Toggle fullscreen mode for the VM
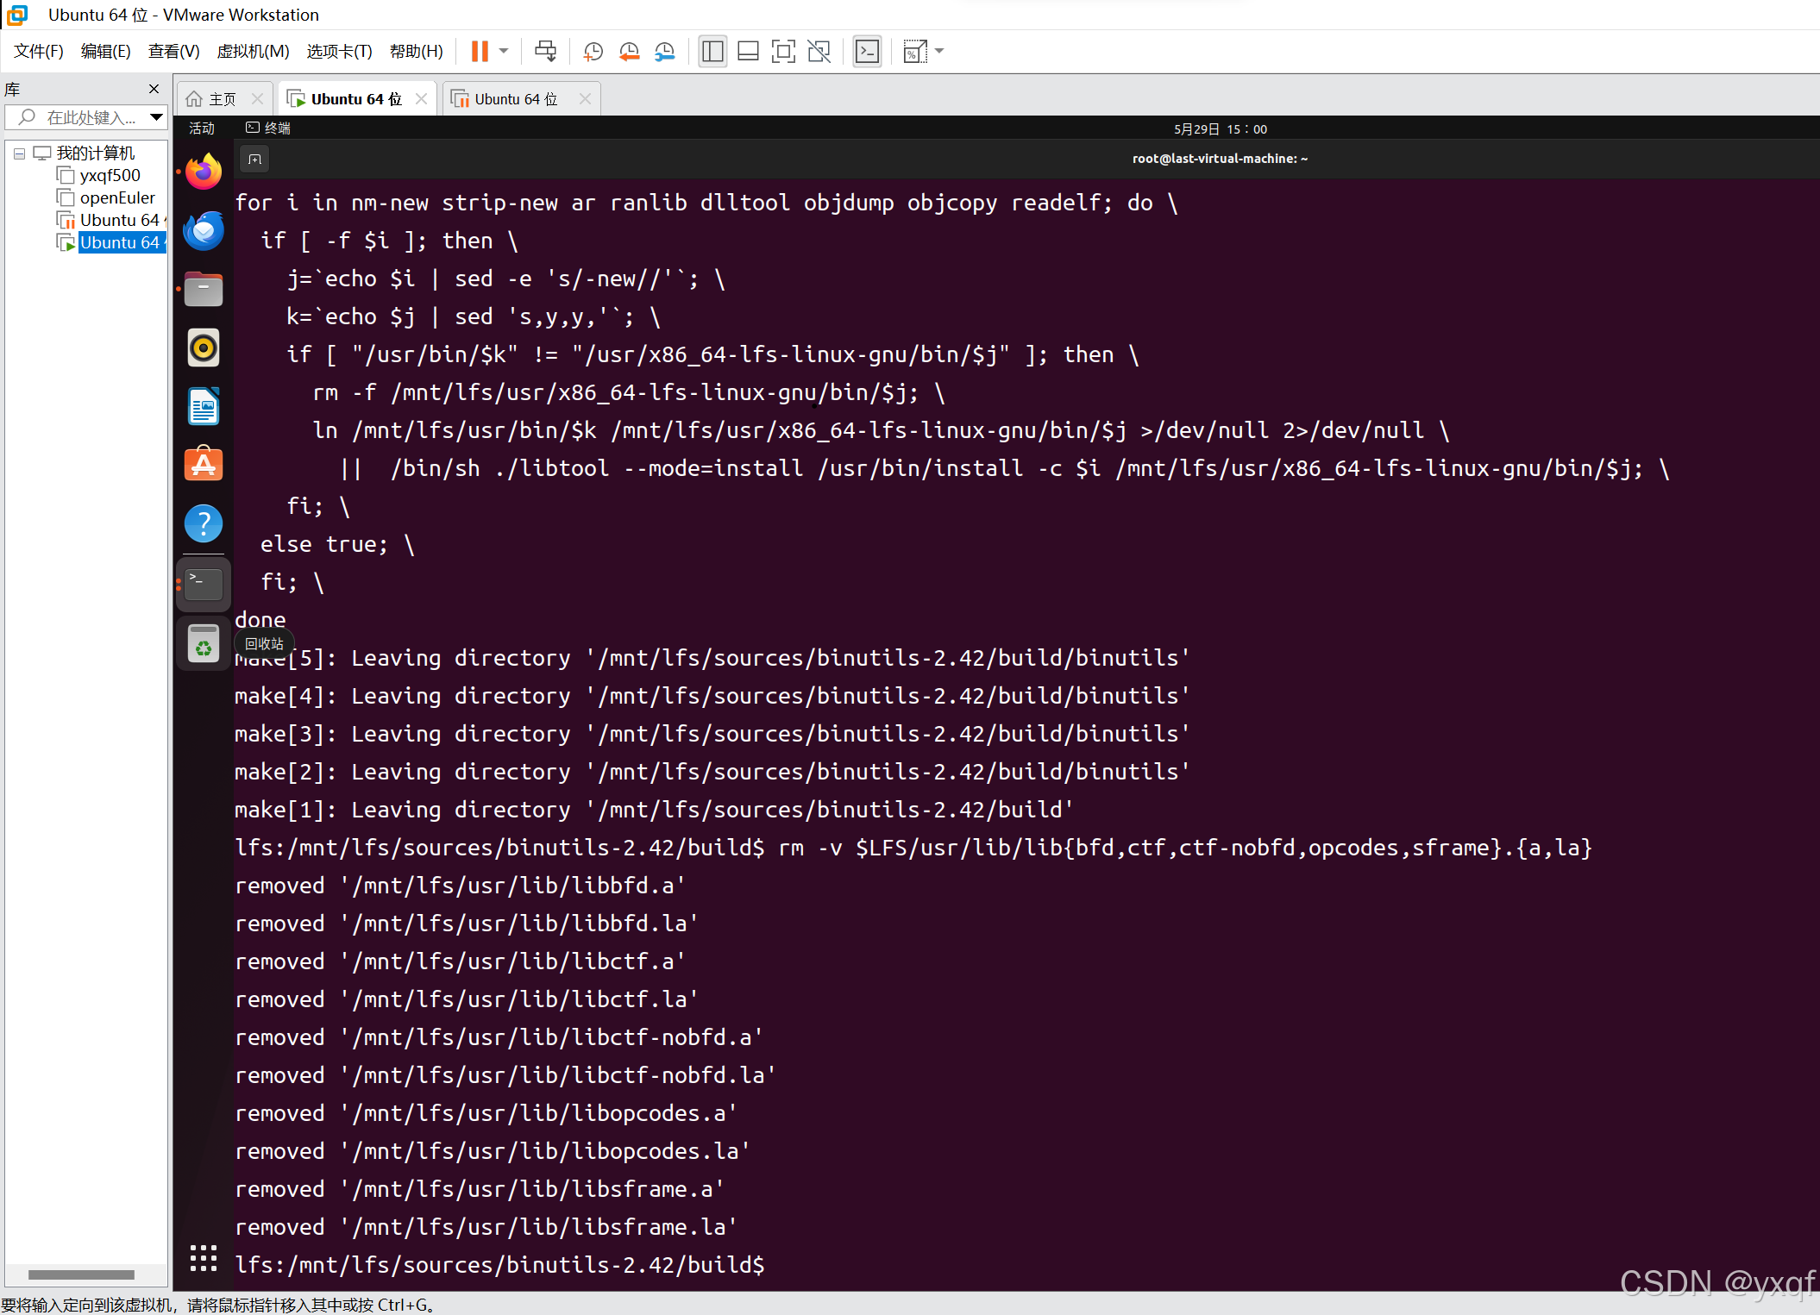Screen dimensions: 1820x1315 tap(783, 52)
